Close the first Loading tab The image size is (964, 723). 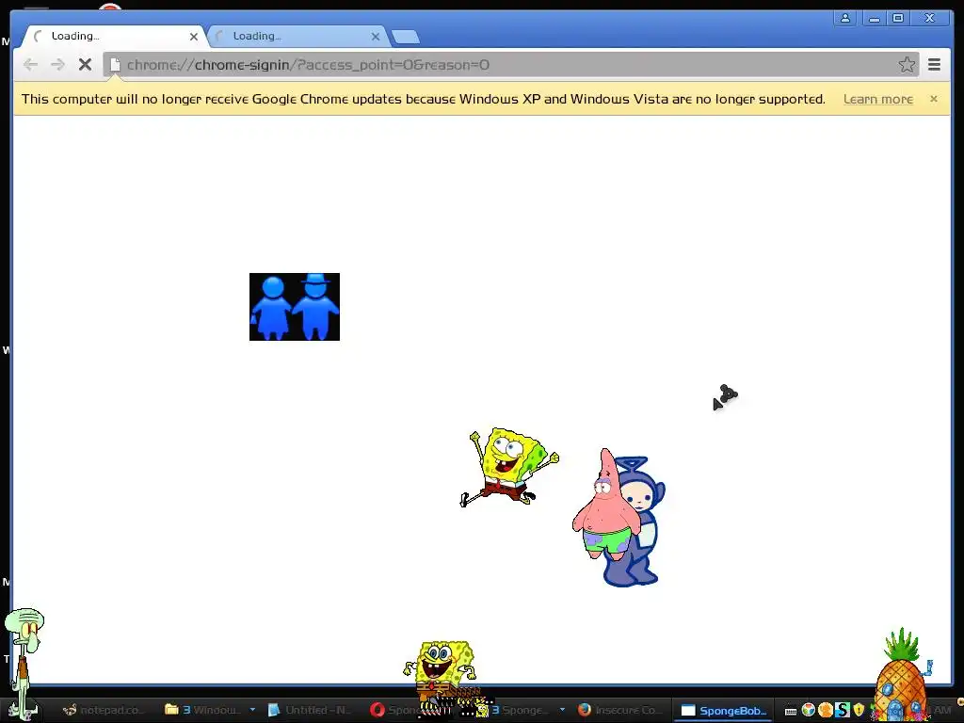click(x=194, y=37)
